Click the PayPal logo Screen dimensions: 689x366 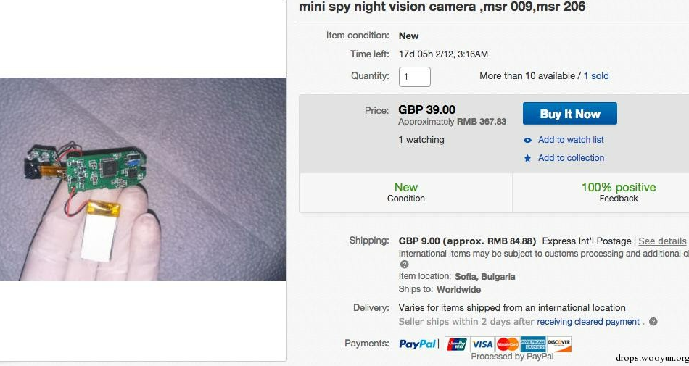418,344
